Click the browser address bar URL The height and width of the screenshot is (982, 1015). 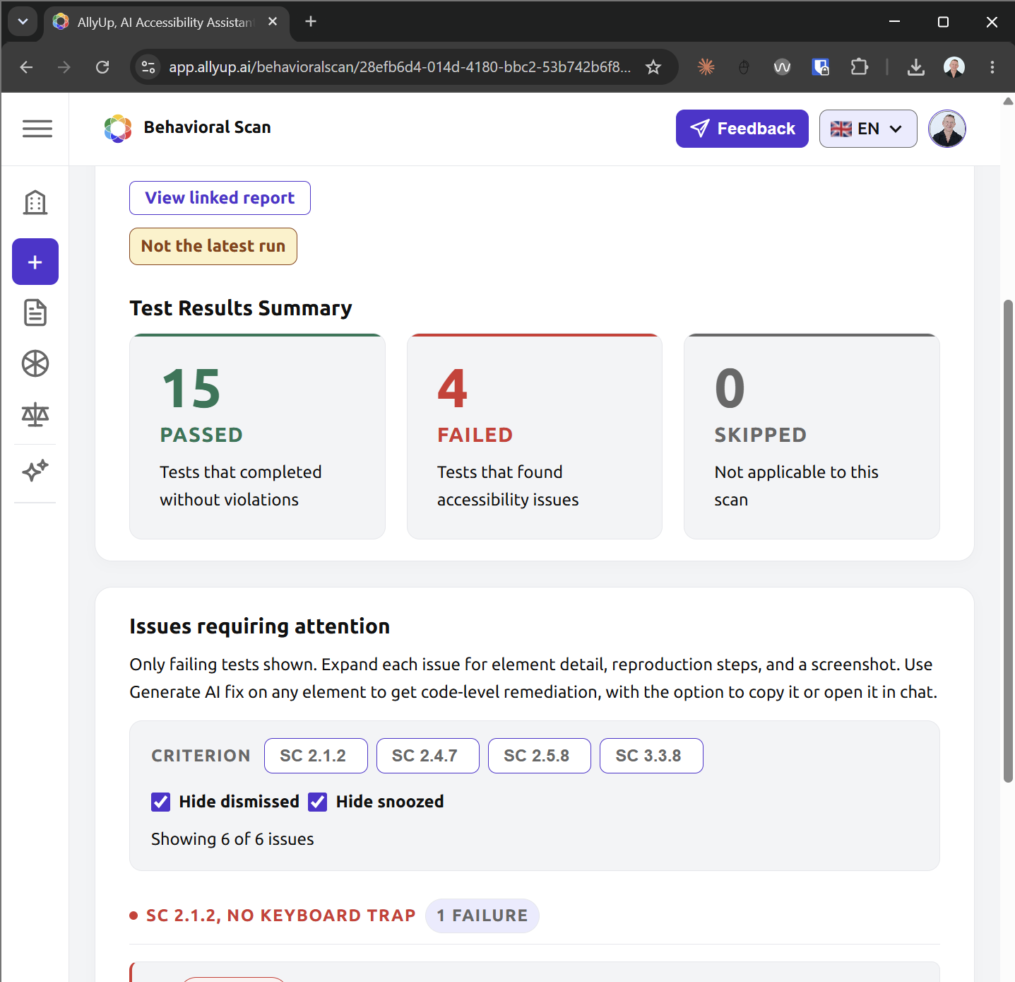coord(400,67)
